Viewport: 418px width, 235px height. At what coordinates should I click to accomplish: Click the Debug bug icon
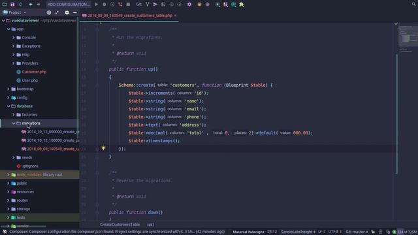104,5
